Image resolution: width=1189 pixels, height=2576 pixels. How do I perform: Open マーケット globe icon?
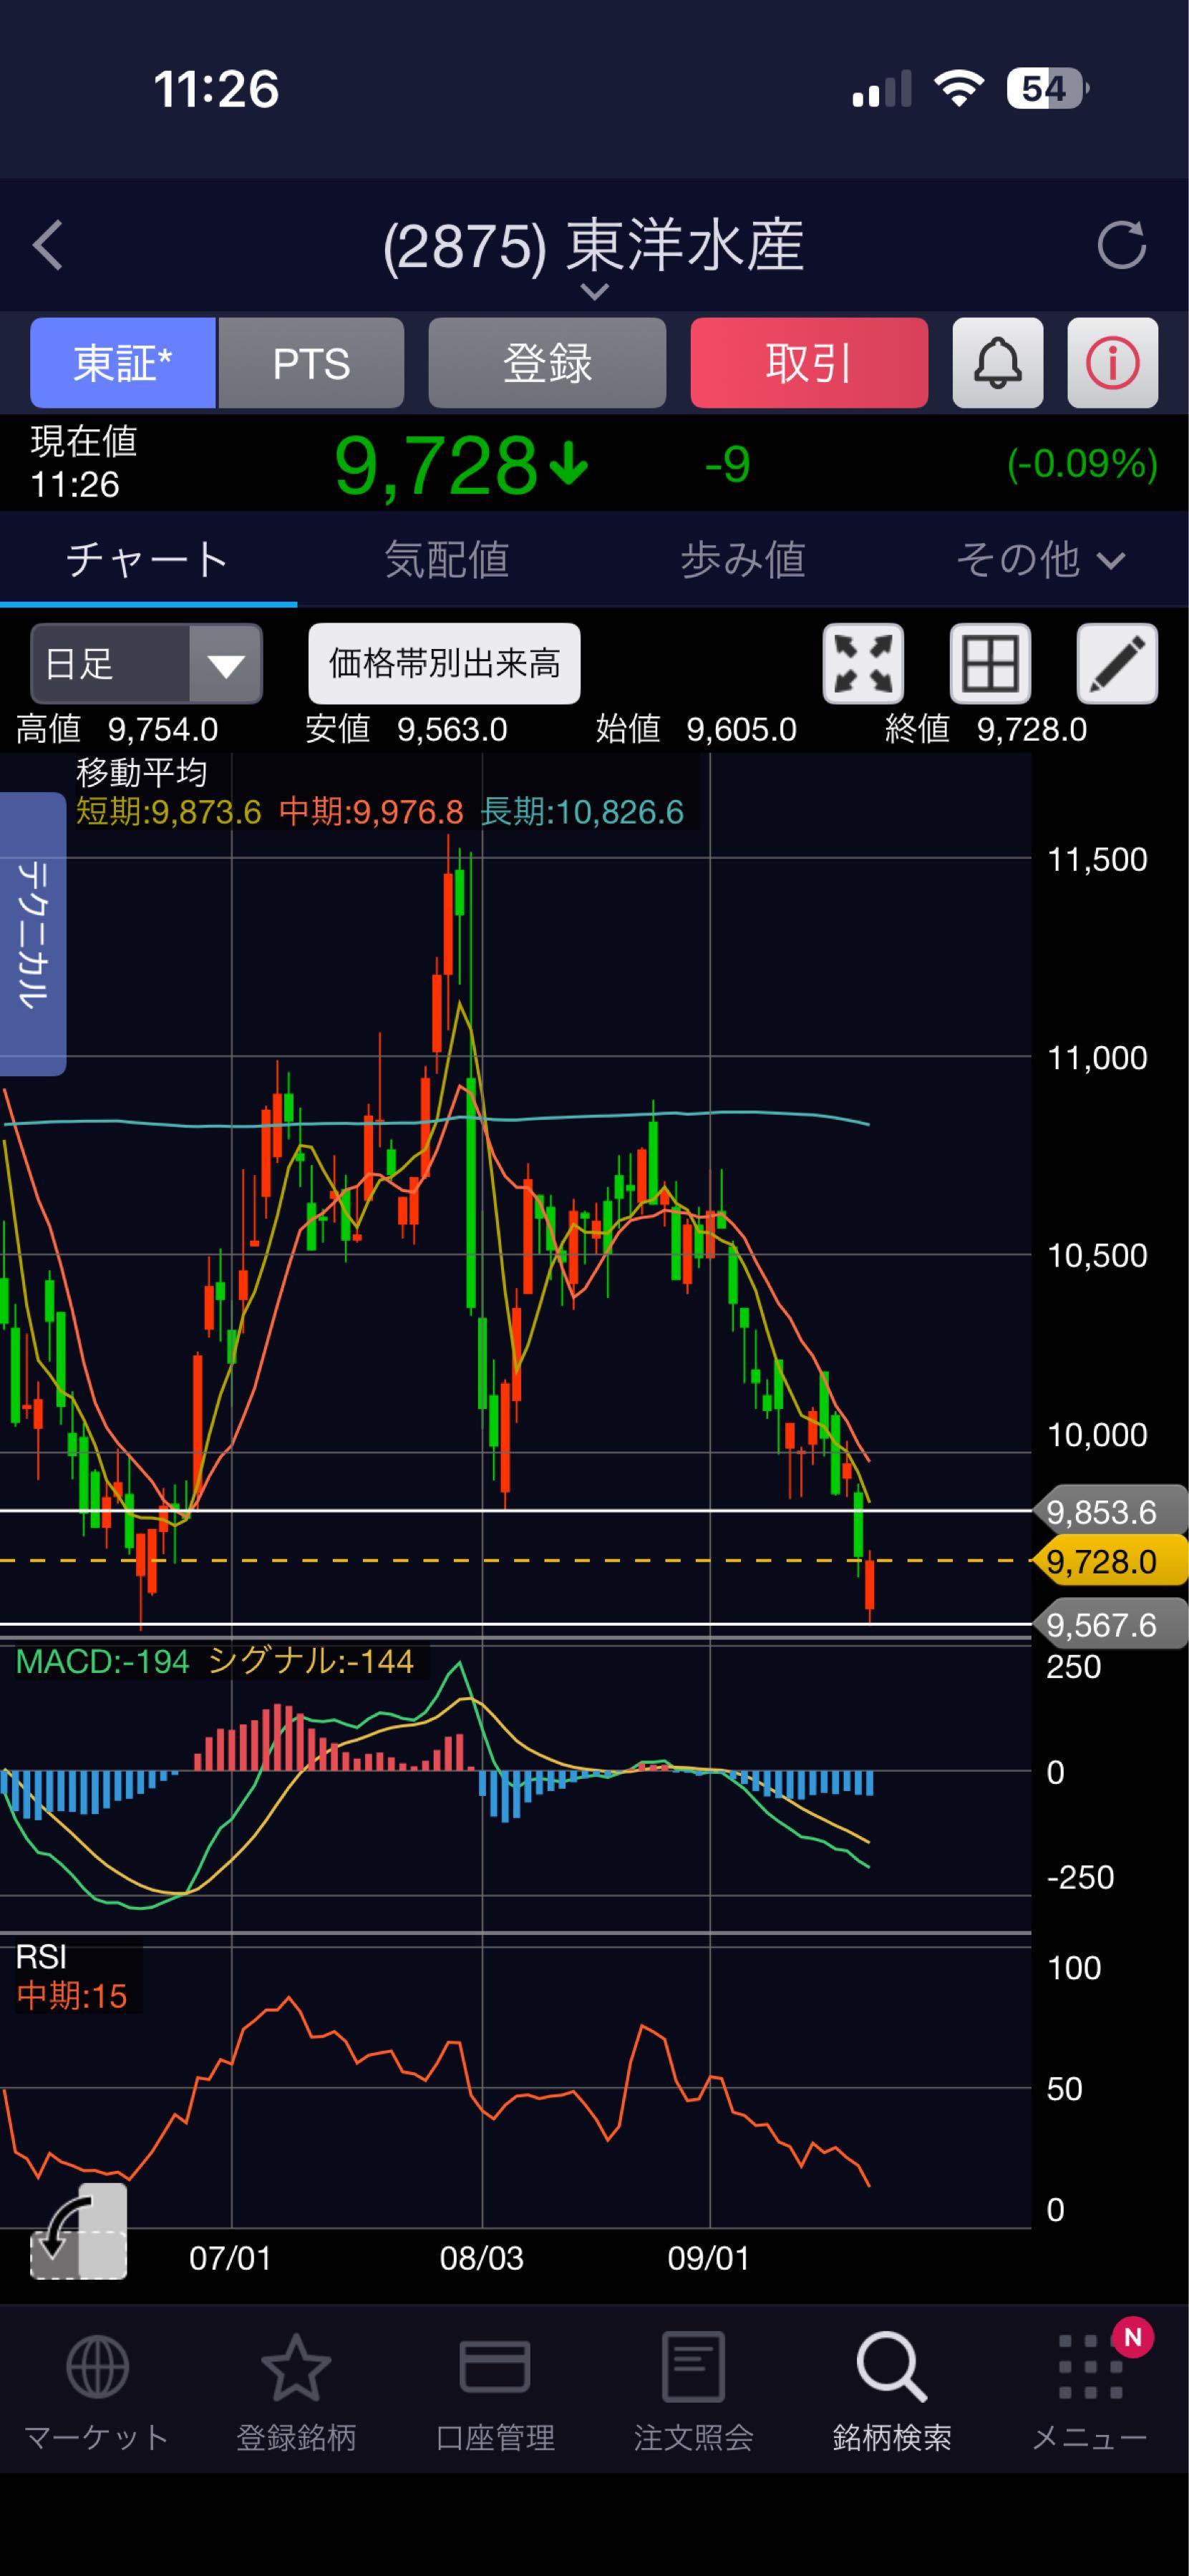pyautogui.click(x=97, y=2367)
